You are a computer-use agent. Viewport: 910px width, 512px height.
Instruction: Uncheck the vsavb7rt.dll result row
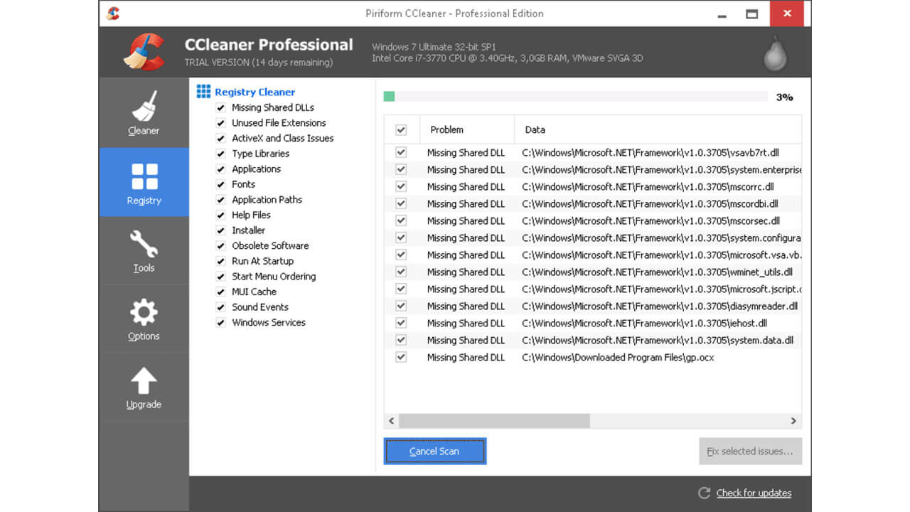point(401,152)
